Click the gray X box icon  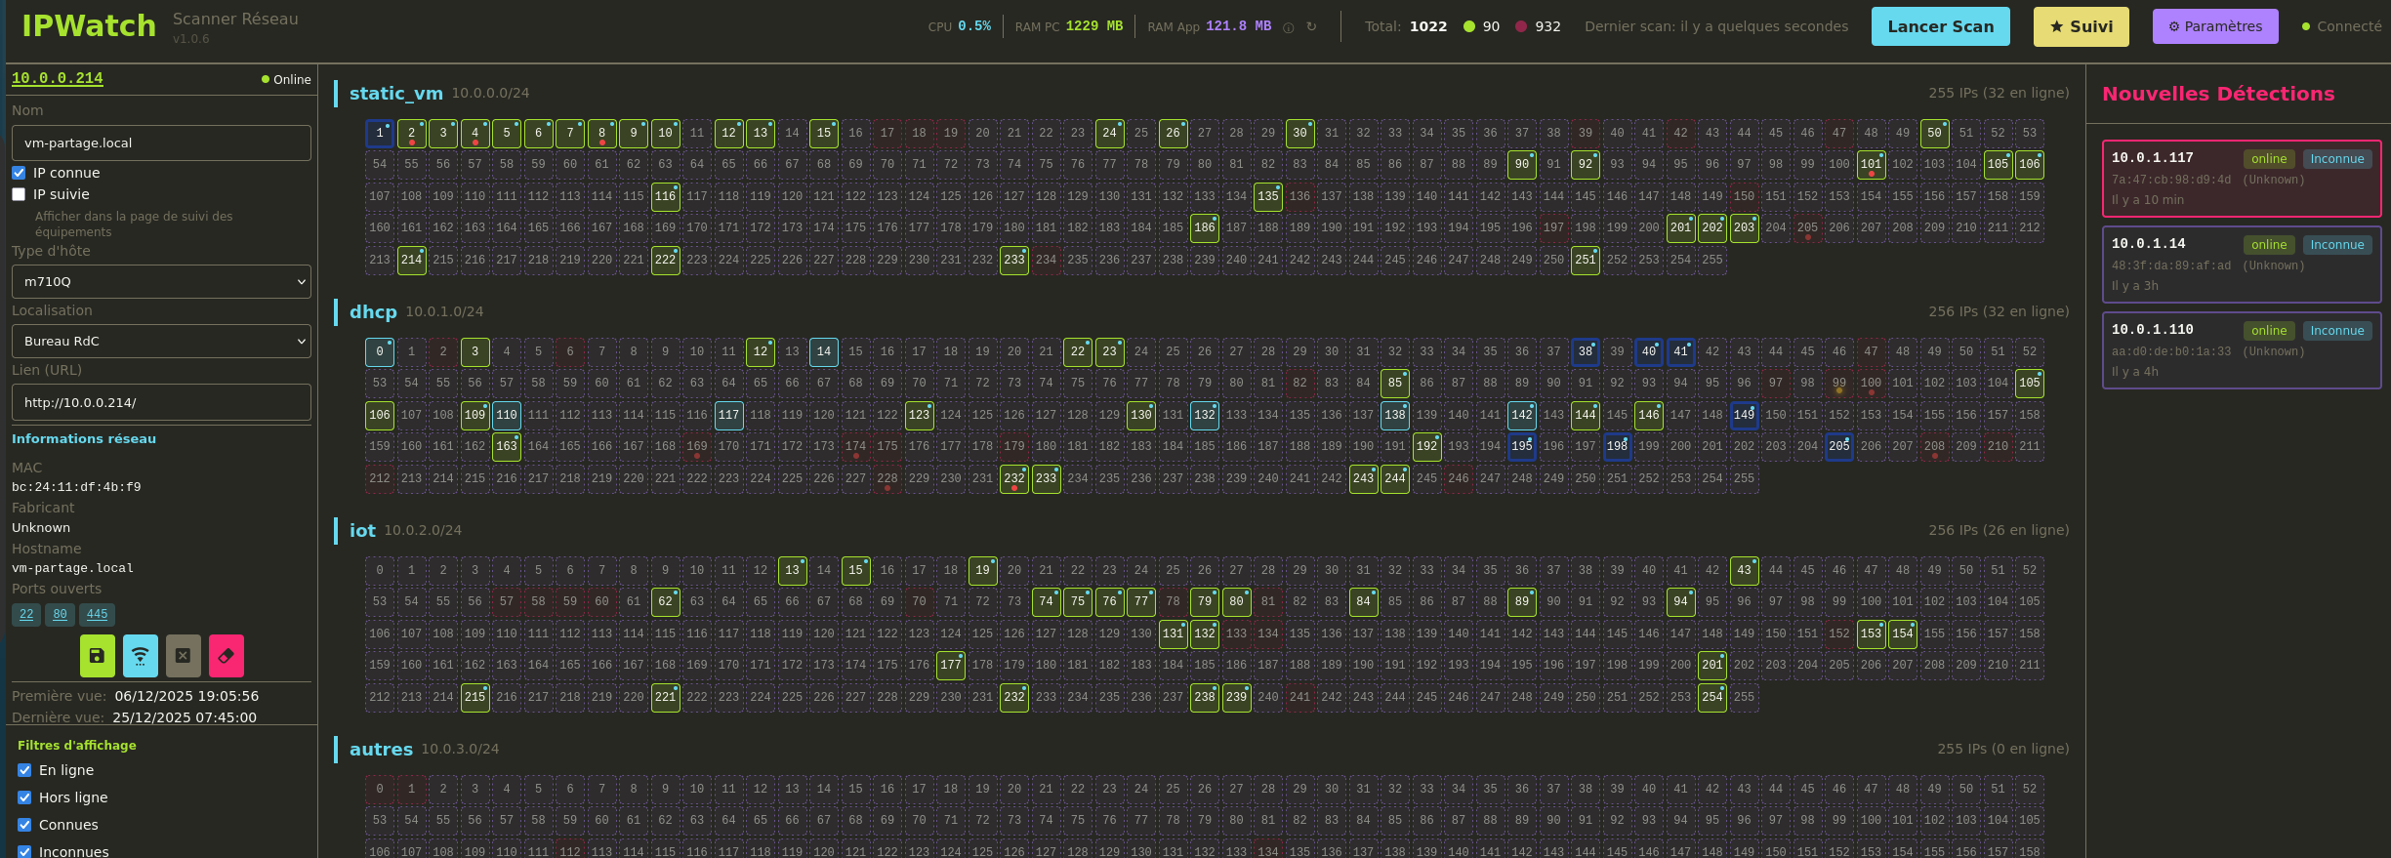[183, 656]
